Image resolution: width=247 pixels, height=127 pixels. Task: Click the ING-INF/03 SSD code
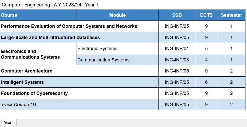[177, 60]
